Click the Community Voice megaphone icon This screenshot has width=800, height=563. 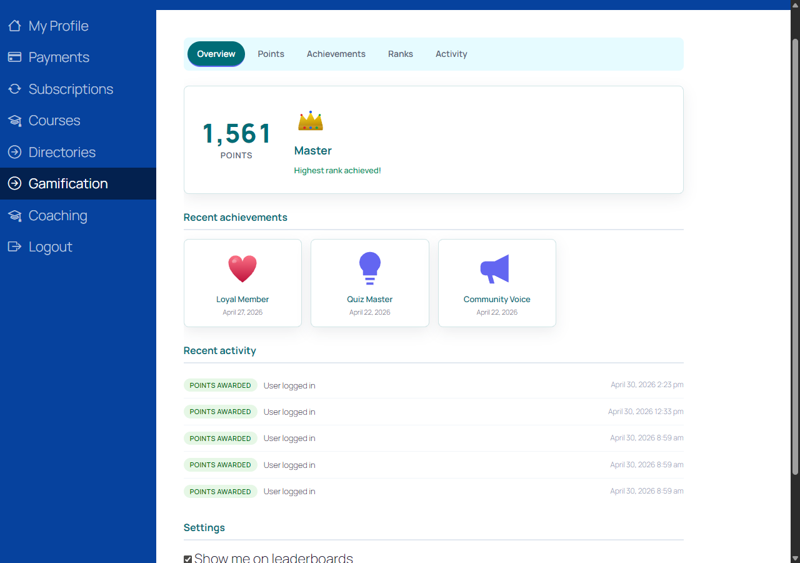495,269
